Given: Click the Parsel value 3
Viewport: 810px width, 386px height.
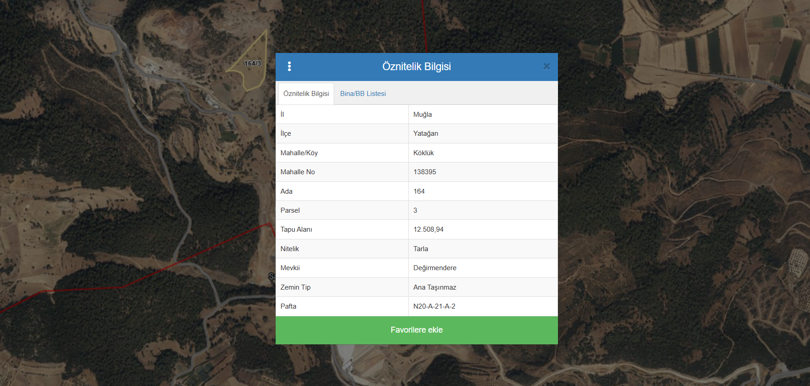Looking at the screenshot, I should pyautogui.click(x=415, y=210).
